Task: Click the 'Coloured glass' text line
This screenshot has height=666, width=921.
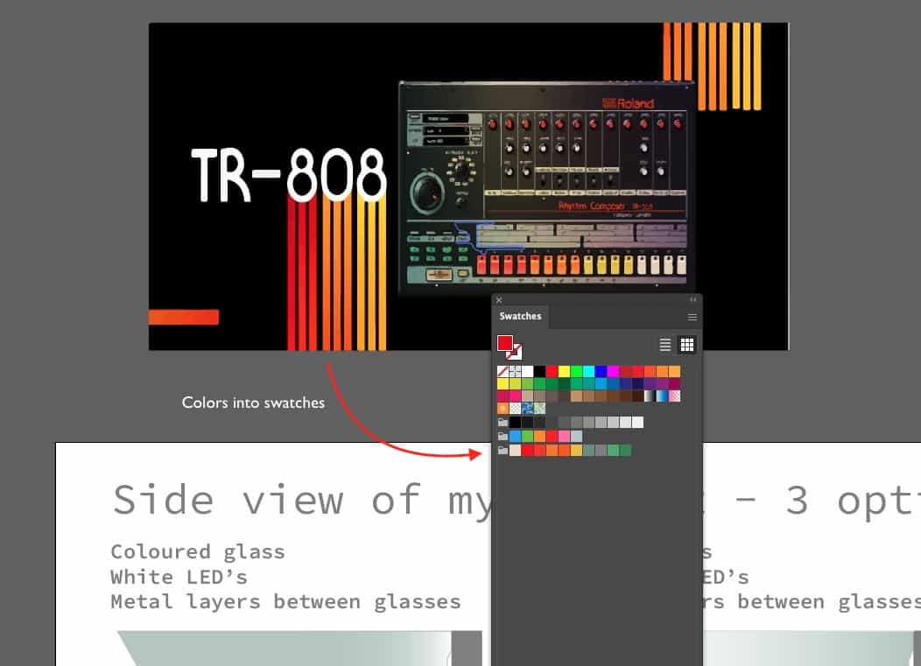Action: tap(198, 552)
